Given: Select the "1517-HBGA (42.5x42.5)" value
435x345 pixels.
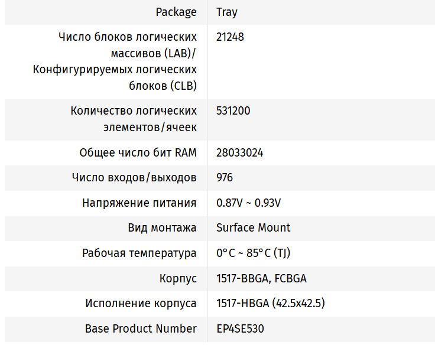Looking at the screenshot, I should [x=271, y=303].
